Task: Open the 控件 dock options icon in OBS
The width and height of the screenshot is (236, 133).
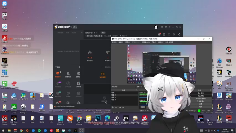Action: click(x=210, y=90)
